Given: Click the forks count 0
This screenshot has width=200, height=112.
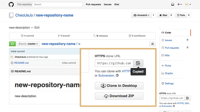Looking at the screenshot, I should click(189, 15).
